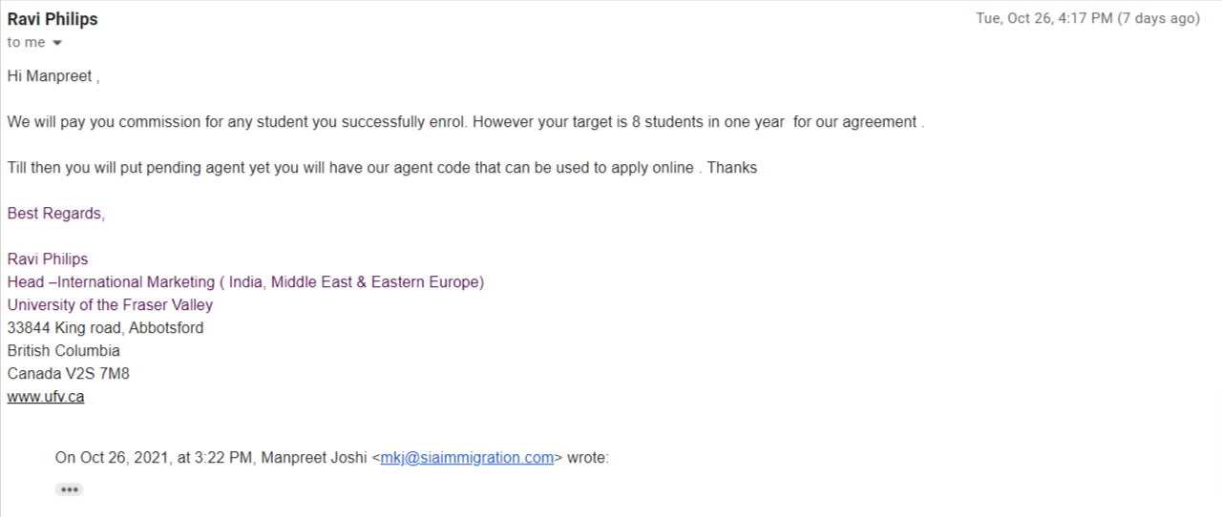Click sender name Ravi Philips in header

pyautogui.click(x=53, y=19)
